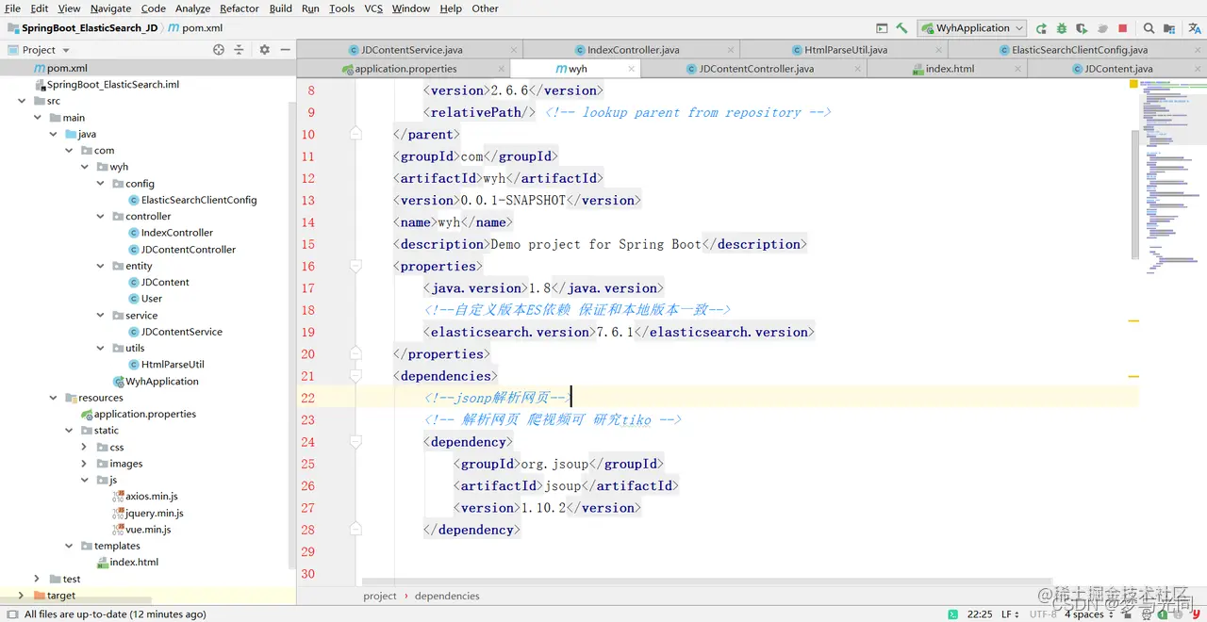The height and width of the screenshot is (622, 1207).
Task: Open the Navigate menu
Action: click(x=110, y=8)
